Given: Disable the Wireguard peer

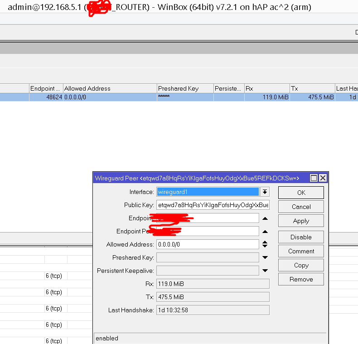Looking at the screenshot, I should (x=301, y=237).
